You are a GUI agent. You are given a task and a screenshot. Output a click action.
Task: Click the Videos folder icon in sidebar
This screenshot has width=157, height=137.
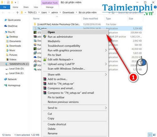click(x=8, y=60)
